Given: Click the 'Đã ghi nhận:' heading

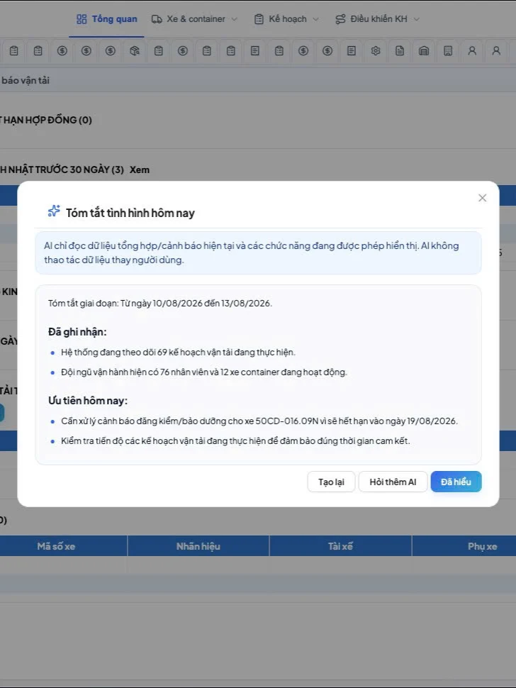Looking at the screenshot, I should coord(77,332).
